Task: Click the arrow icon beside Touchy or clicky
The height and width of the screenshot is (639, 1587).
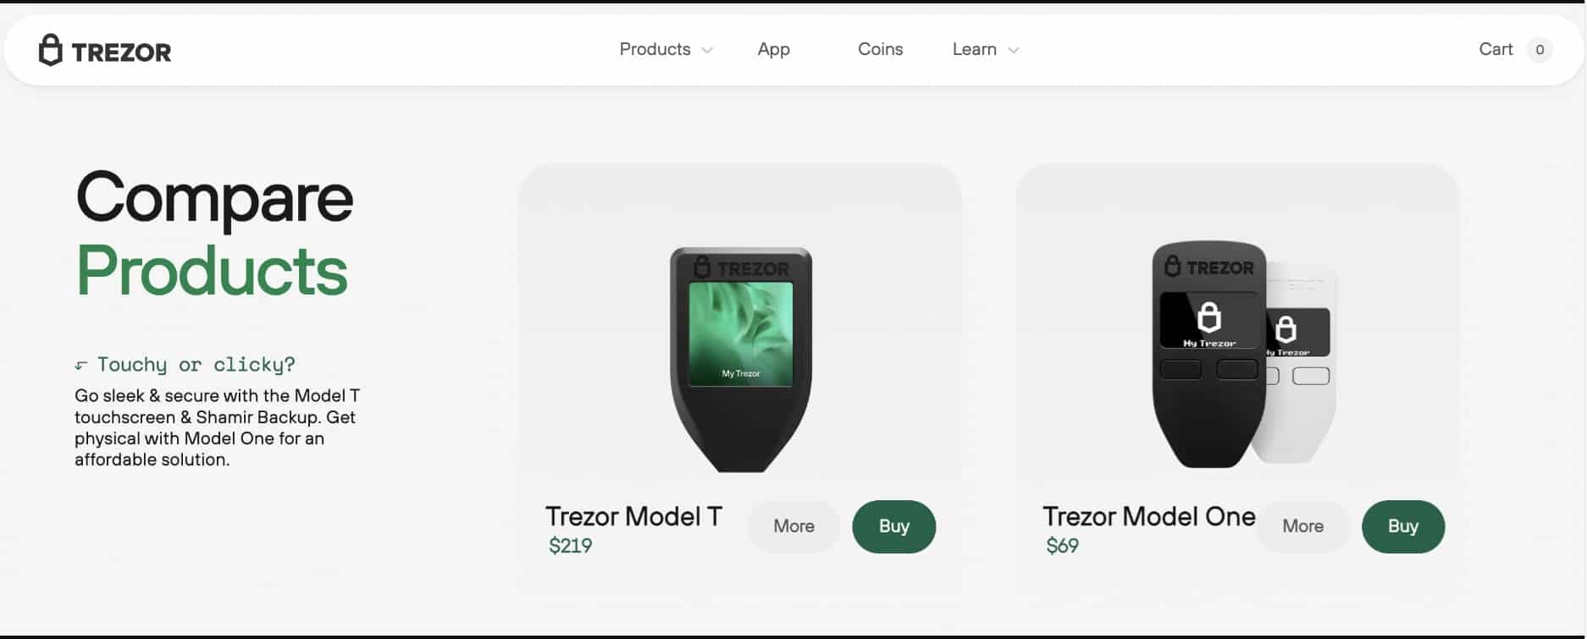Action: (81, 366)
